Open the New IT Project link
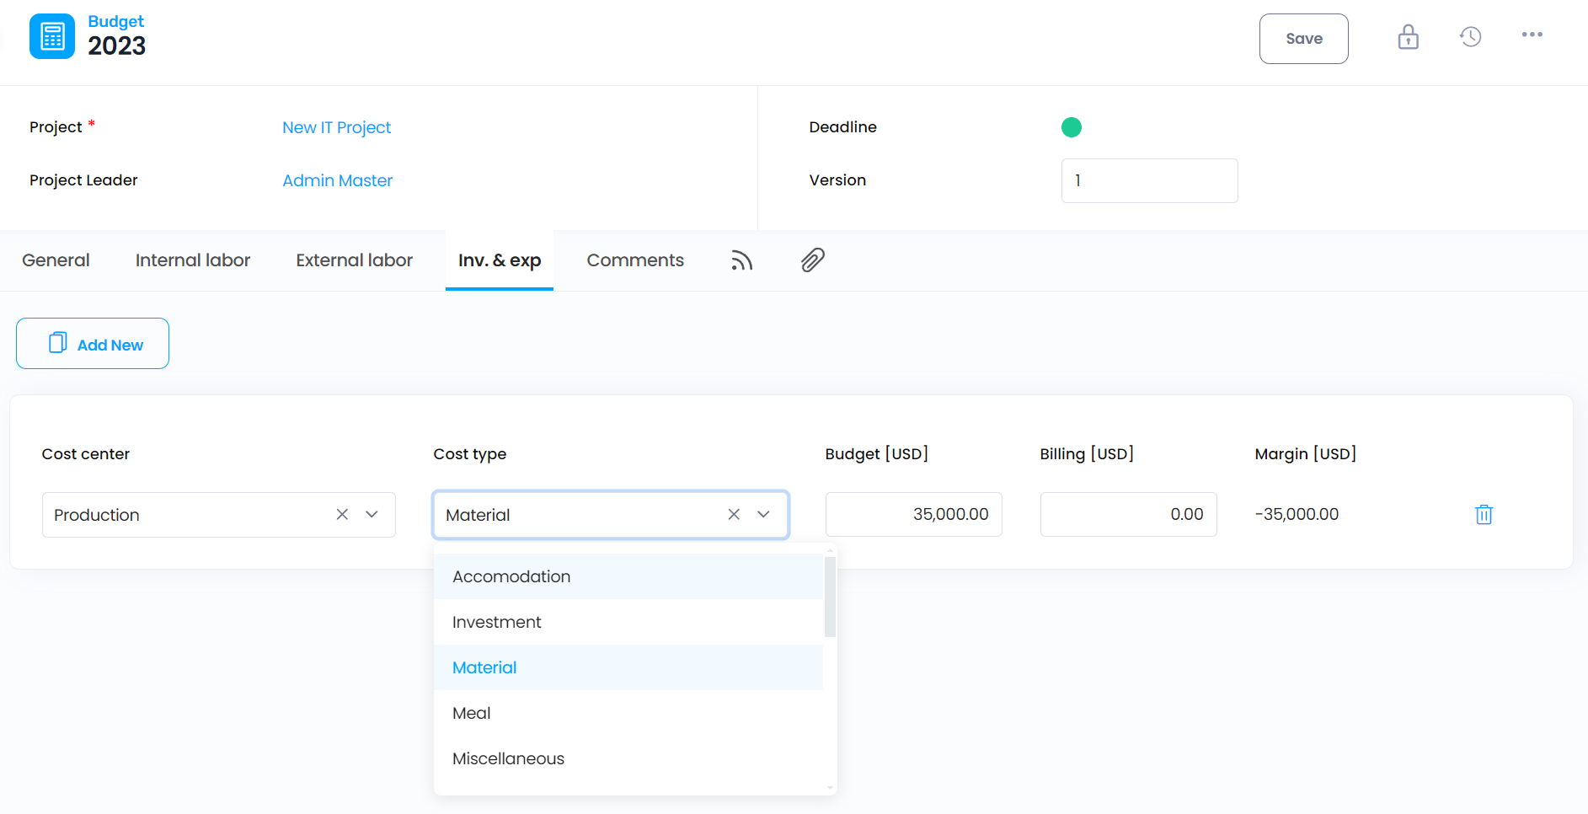This screenshot has width=1588, height=814. (x=337, y=127)
